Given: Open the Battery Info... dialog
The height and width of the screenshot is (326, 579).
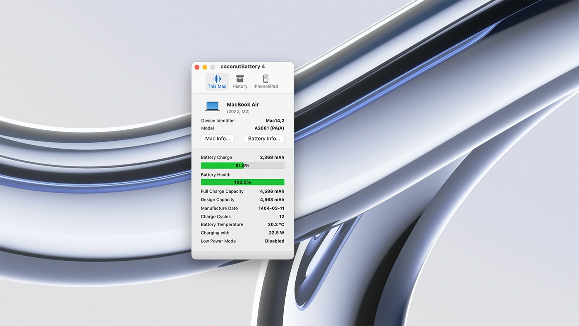Looking at the screenshot, I should point(264,139).
